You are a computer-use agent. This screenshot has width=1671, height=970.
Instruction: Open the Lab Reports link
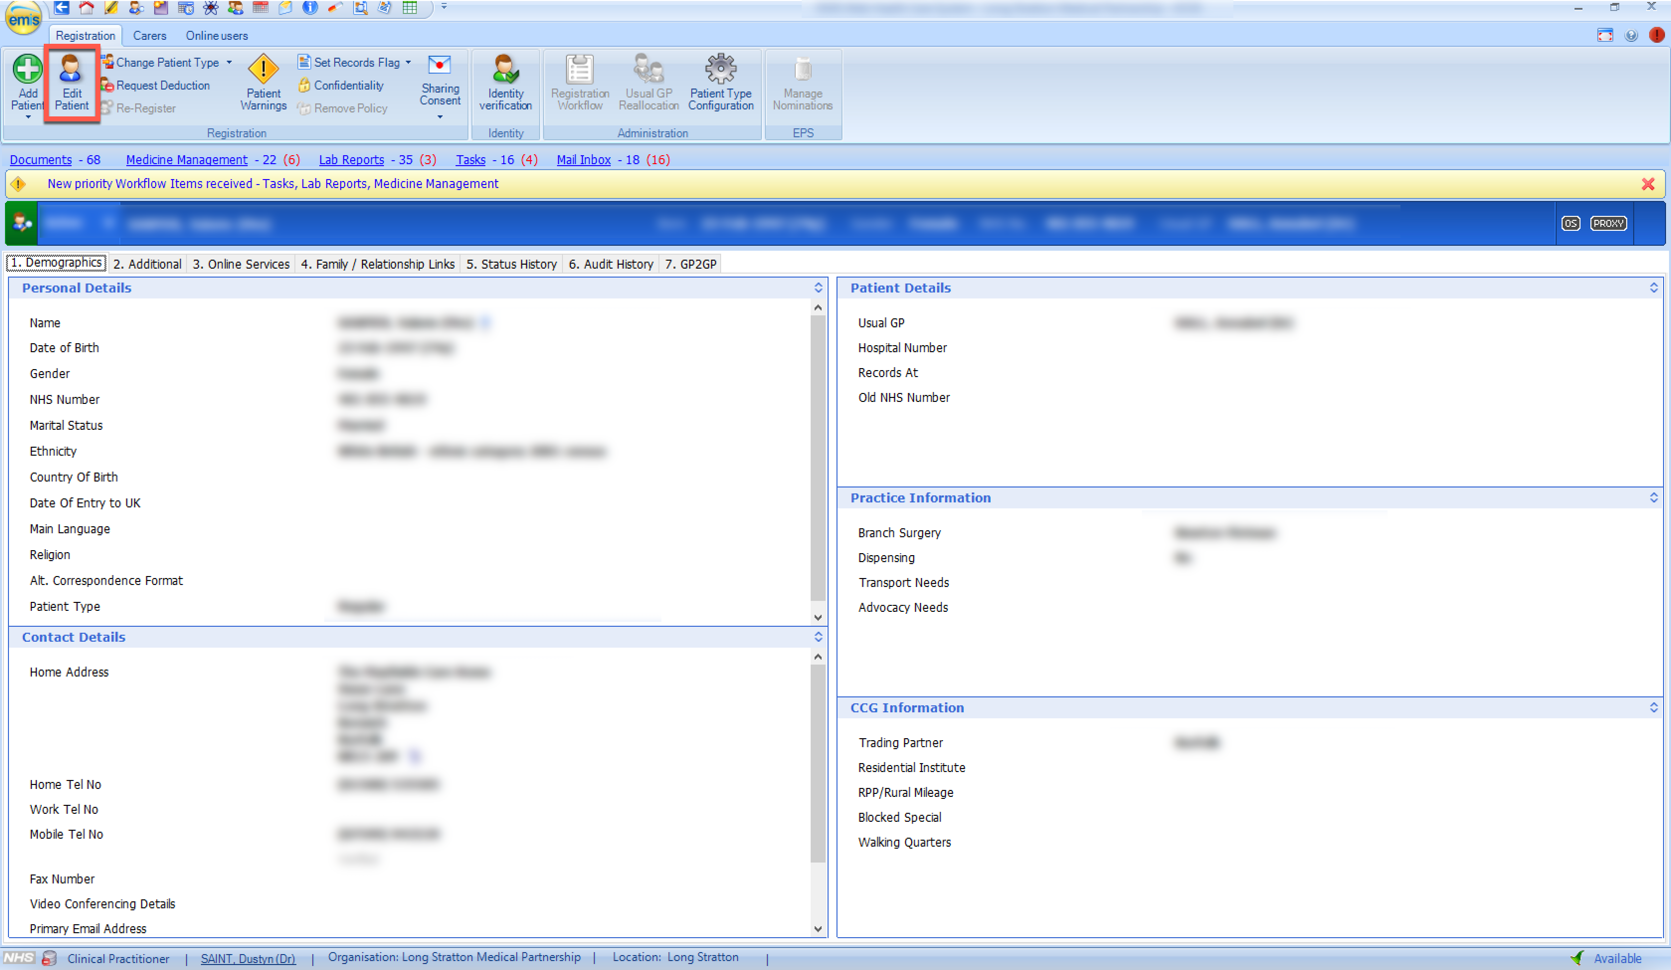(x=352, y=160)
